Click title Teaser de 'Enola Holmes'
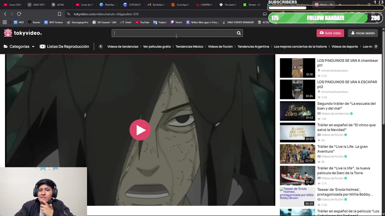The width and height of the screenshot is (385, 216). [x=345, y=192]
